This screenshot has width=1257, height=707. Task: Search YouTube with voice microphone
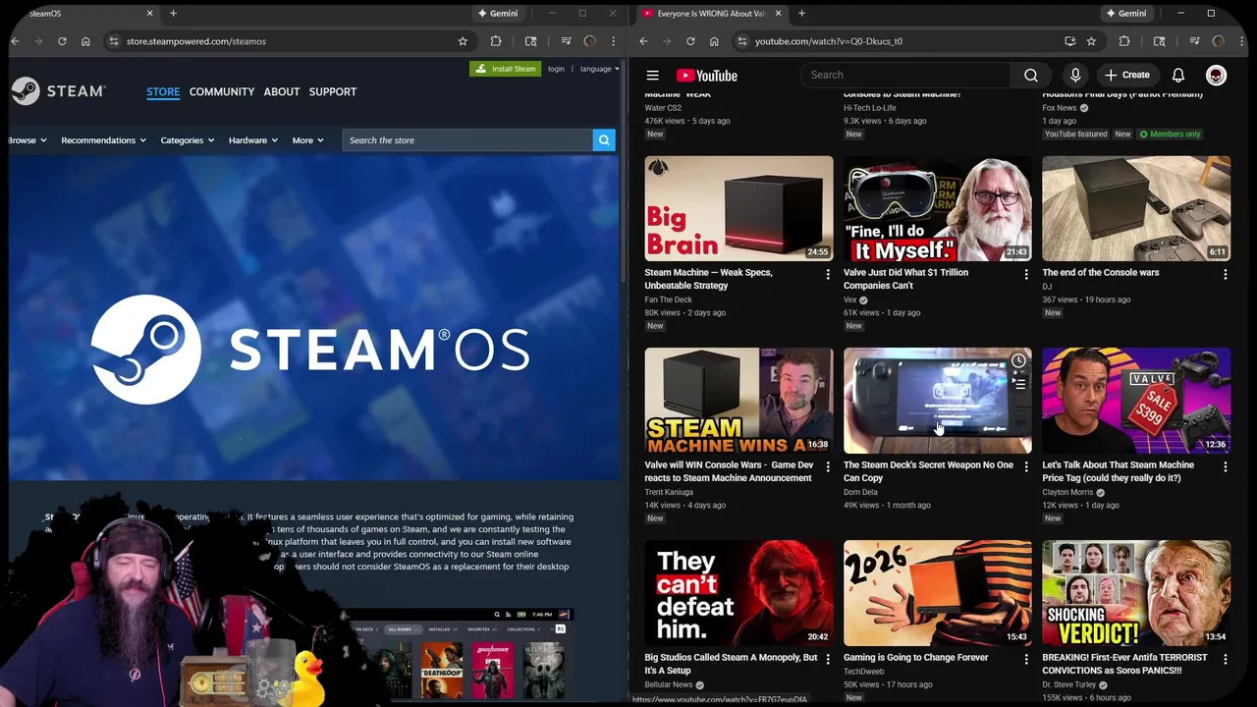tap(1075, 76)
